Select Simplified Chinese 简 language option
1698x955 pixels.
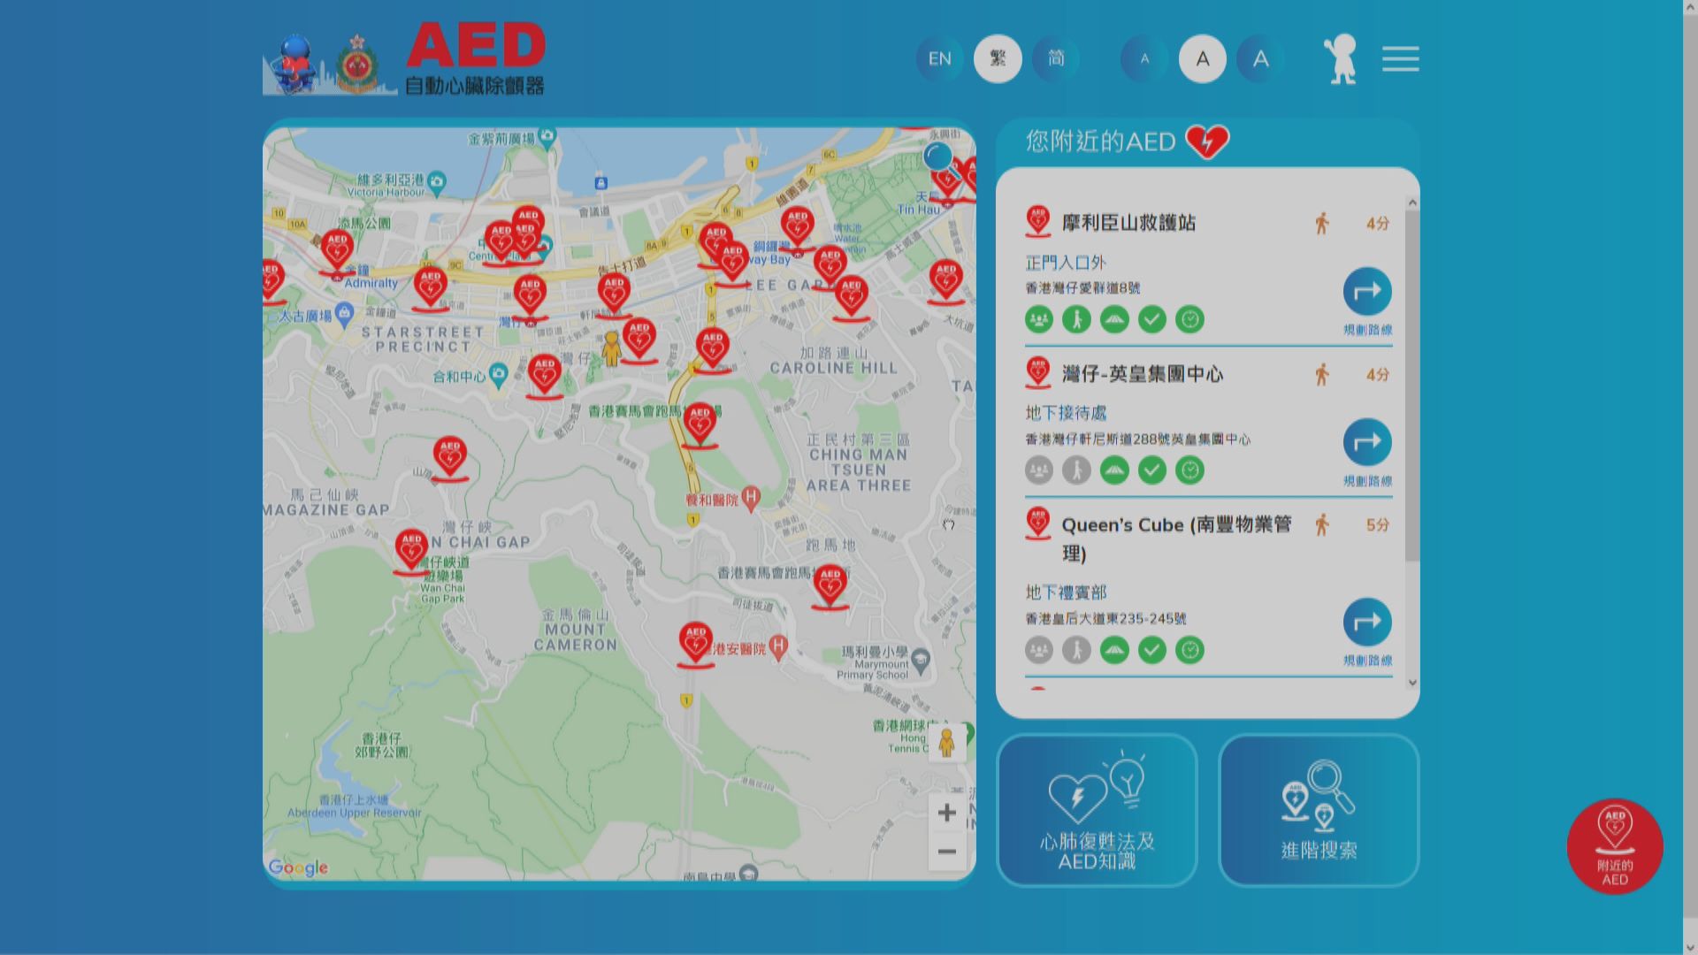(1056, 59)
